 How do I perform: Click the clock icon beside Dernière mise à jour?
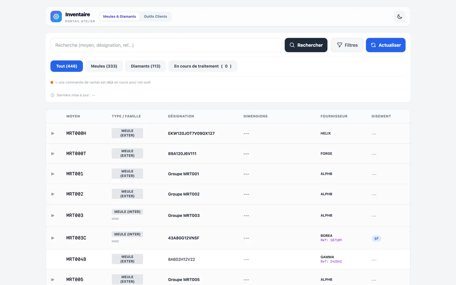(x=53, y=95)
